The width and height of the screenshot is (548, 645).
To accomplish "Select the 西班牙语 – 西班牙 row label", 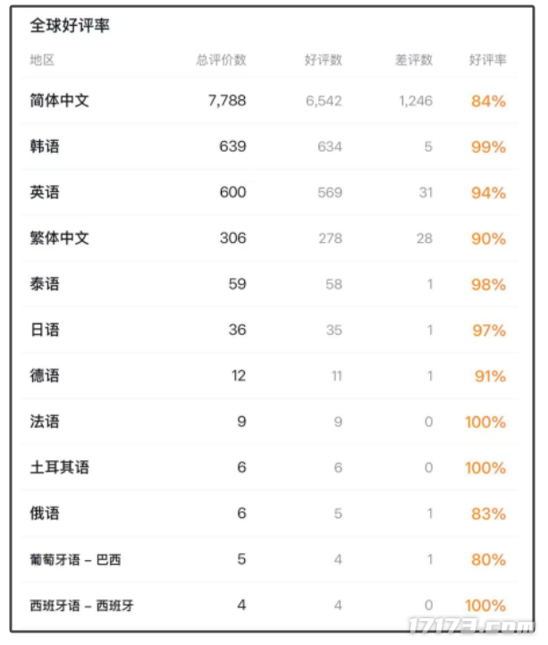I will (x=82, y=606).
